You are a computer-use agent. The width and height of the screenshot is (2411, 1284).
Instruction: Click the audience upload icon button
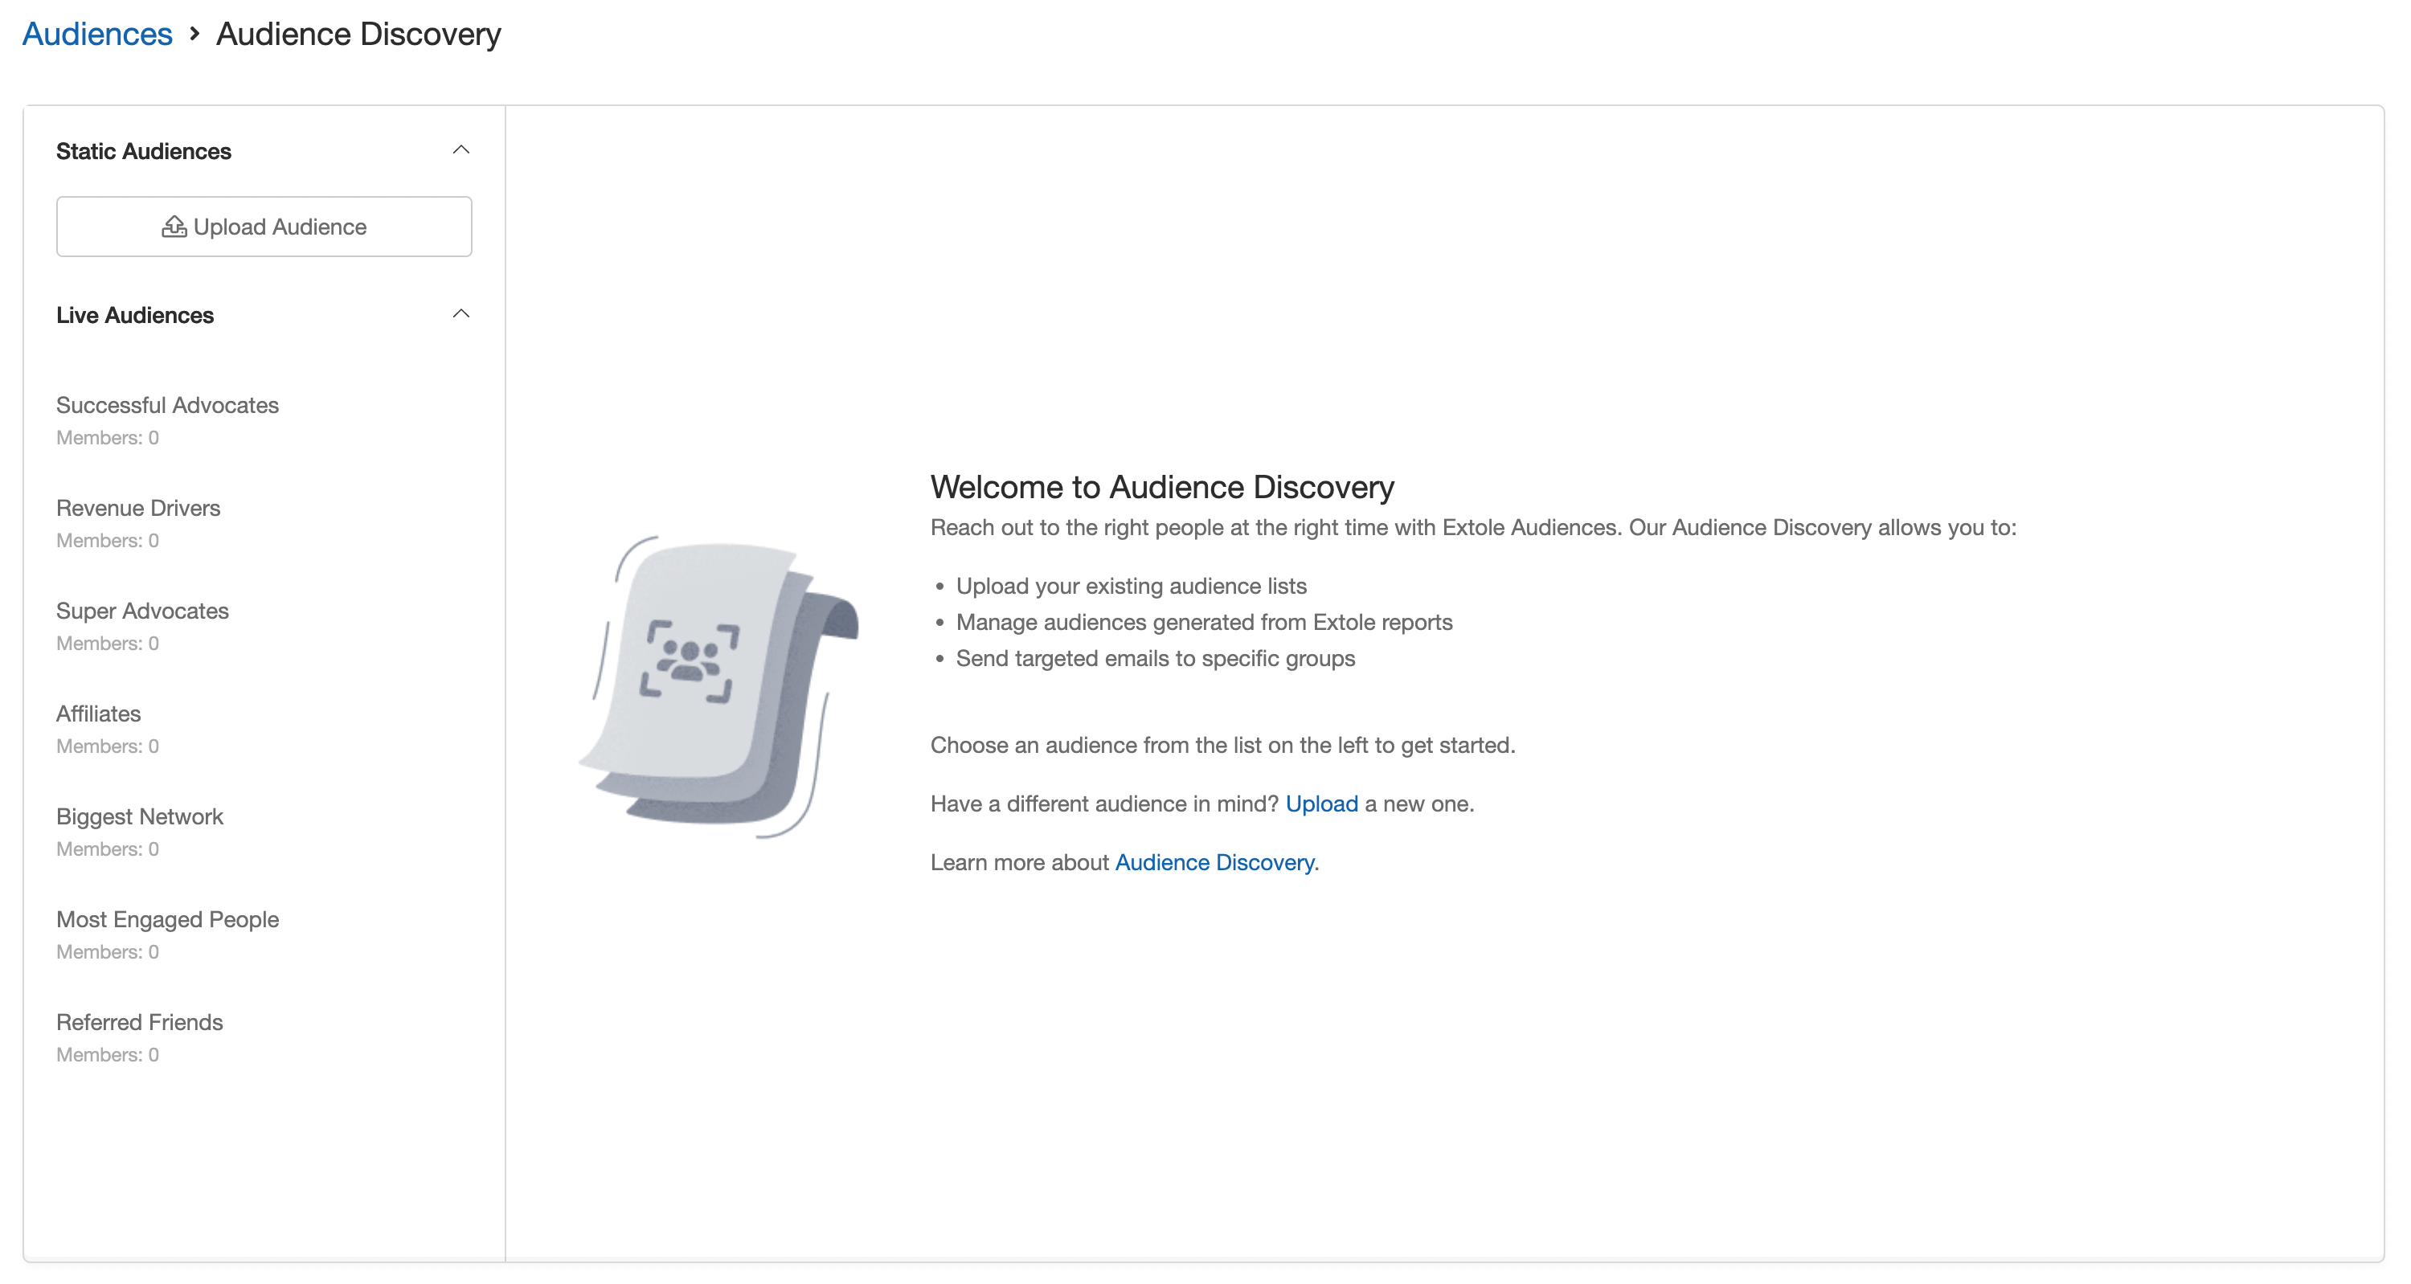(174, 227)
